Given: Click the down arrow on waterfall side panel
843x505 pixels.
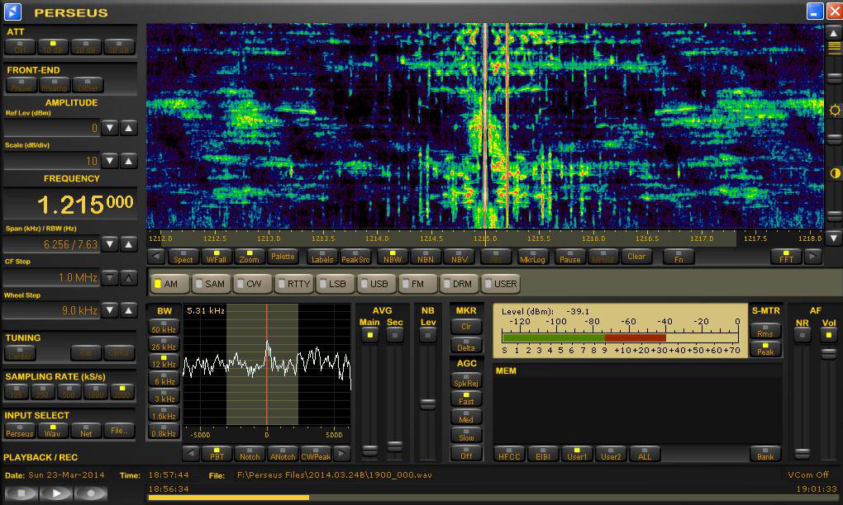Looking at the screenshot, I should [834, 237].
